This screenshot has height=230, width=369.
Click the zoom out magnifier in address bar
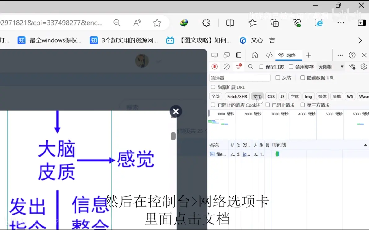(117, 23)
